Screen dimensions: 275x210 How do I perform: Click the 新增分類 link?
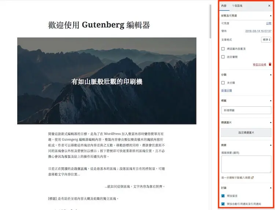(227, 91)
